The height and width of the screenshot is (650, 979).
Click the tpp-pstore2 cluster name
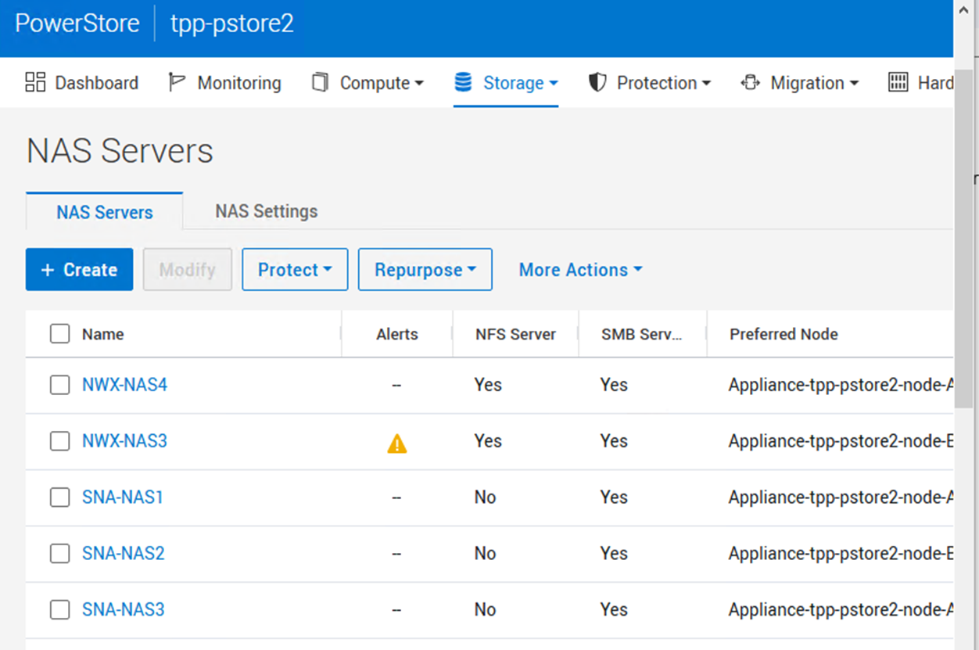(232, 23)
